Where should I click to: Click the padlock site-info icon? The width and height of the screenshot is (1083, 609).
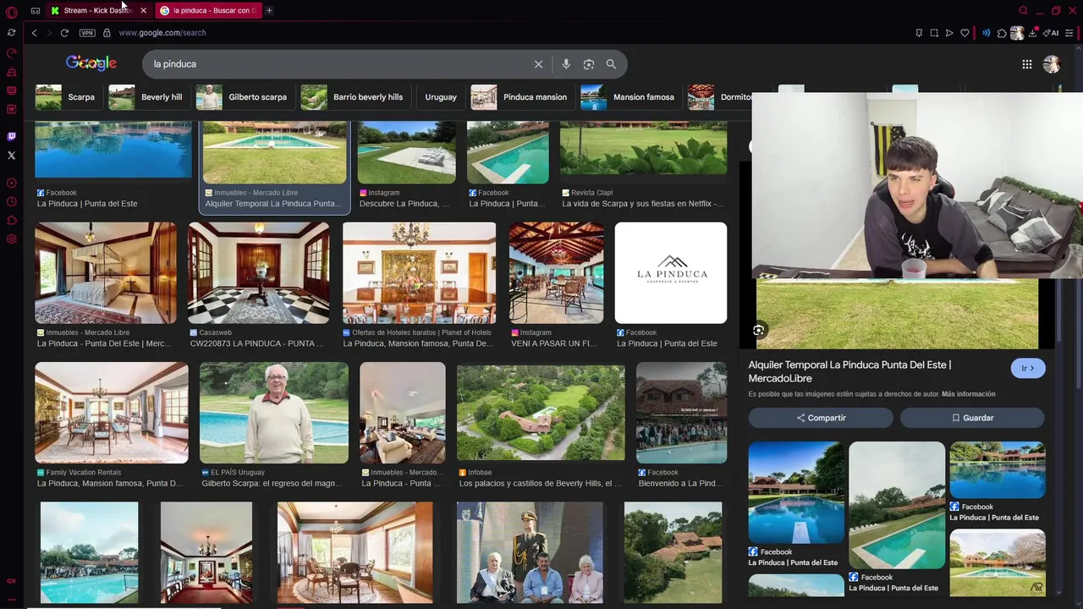(x=107, y=33)
